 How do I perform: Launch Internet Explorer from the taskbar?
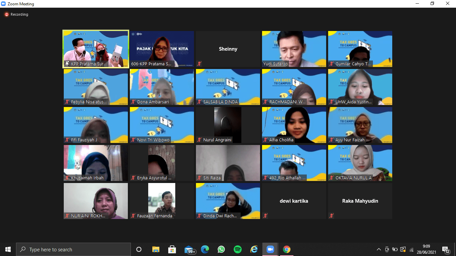254,249
